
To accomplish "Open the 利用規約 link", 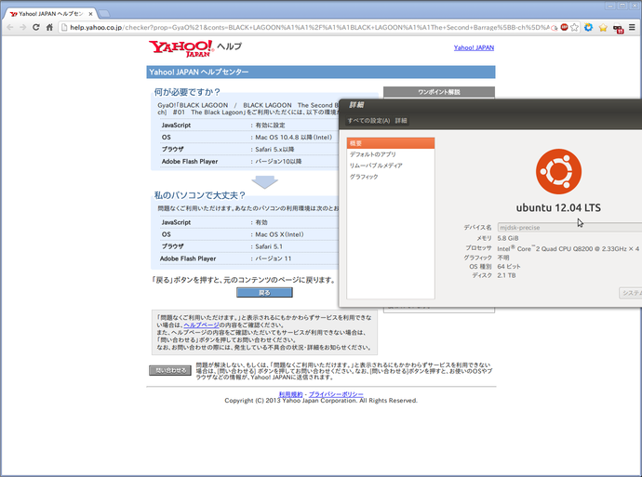I will coord(290,394).
